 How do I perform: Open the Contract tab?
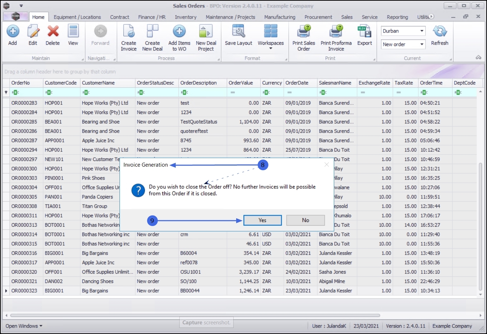pyautogui.click(x=120, y=17)
